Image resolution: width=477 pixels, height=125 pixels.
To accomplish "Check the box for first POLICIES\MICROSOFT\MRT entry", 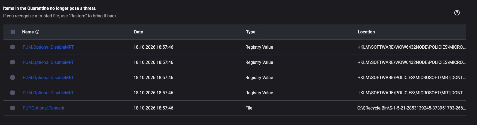I will (x=13, y=77).
